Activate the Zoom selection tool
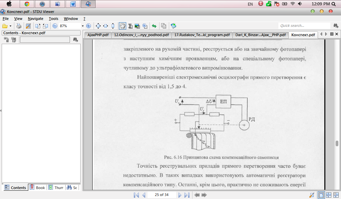Viewport: 341px width, 199px height. [145, 26]
